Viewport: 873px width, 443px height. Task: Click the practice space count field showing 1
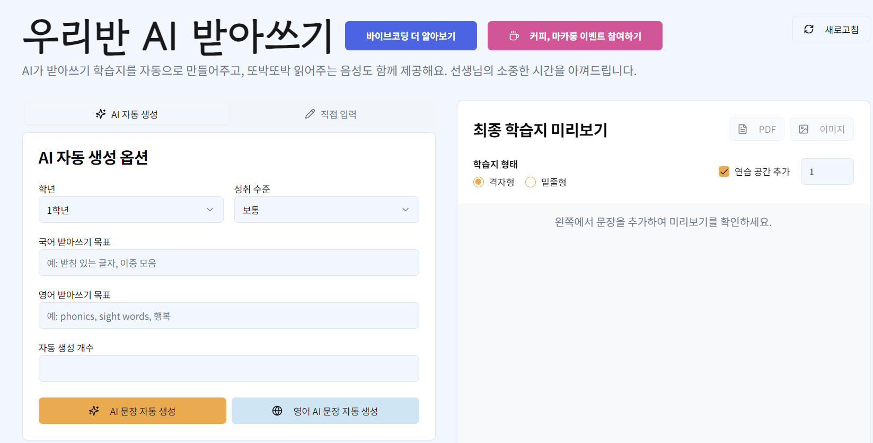coord(827,171)
